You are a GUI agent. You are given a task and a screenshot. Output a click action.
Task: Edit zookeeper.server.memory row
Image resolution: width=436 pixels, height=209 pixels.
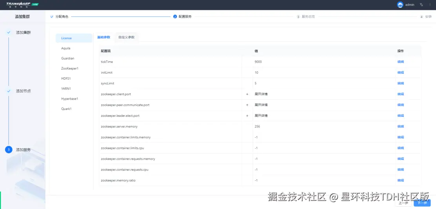[x=400, y=126]
